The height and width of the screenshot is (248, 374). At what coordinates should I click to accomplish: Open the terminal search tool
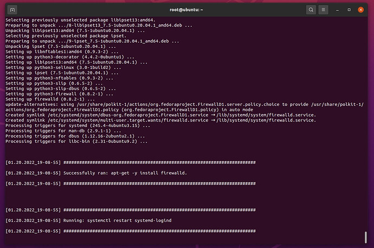tap(311, 10)
